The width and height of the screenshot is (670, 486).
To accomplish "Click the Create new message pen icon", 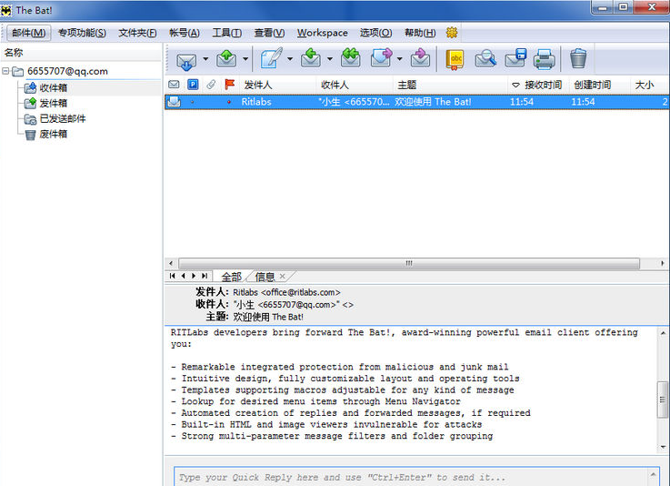I will tap(271, 58).
